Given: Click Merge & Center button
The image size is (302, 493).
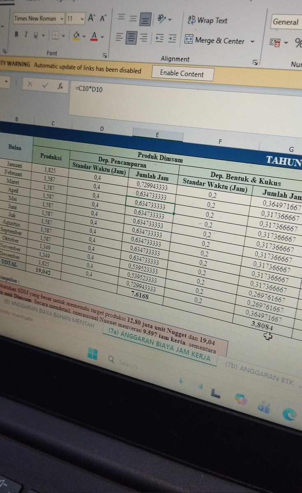Looking at the screenshot, I should 214,40.
